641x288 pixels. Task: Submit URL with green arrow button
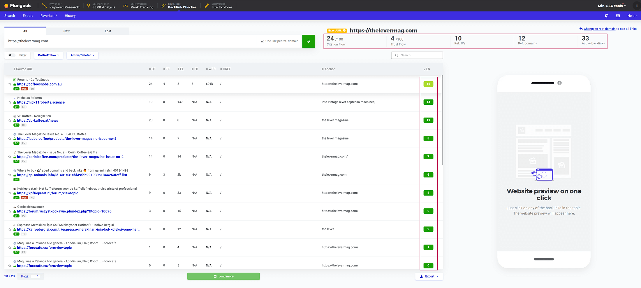(x=309, y=41)
